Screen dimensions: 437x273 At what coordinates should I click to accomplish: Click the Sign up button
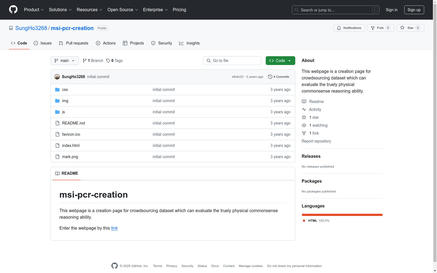tap(414, 10)
